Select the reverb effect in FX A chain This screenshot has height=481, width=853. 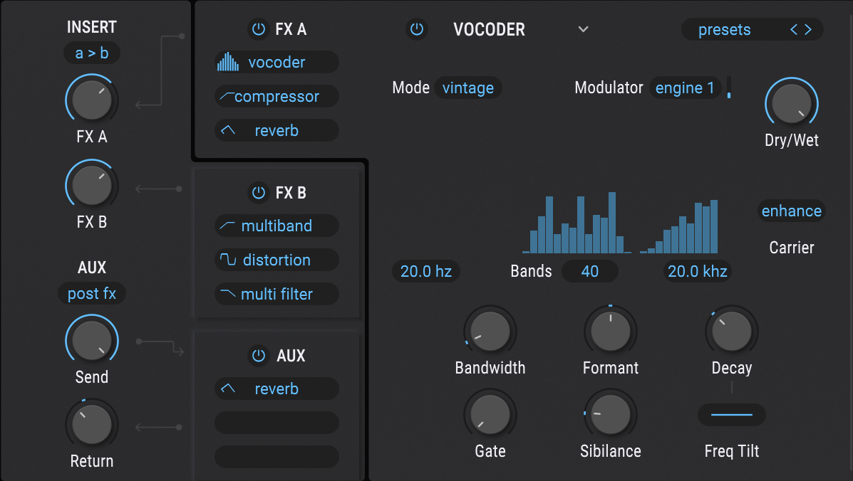(x=276, y=130)
